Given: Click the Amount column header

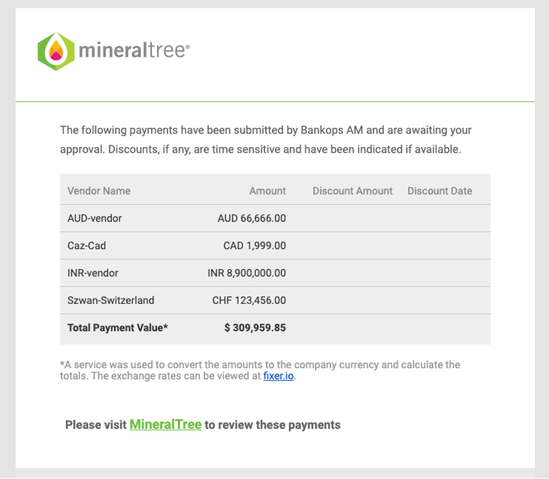Looking at the screenshot, I should click(x=267, y=191).
